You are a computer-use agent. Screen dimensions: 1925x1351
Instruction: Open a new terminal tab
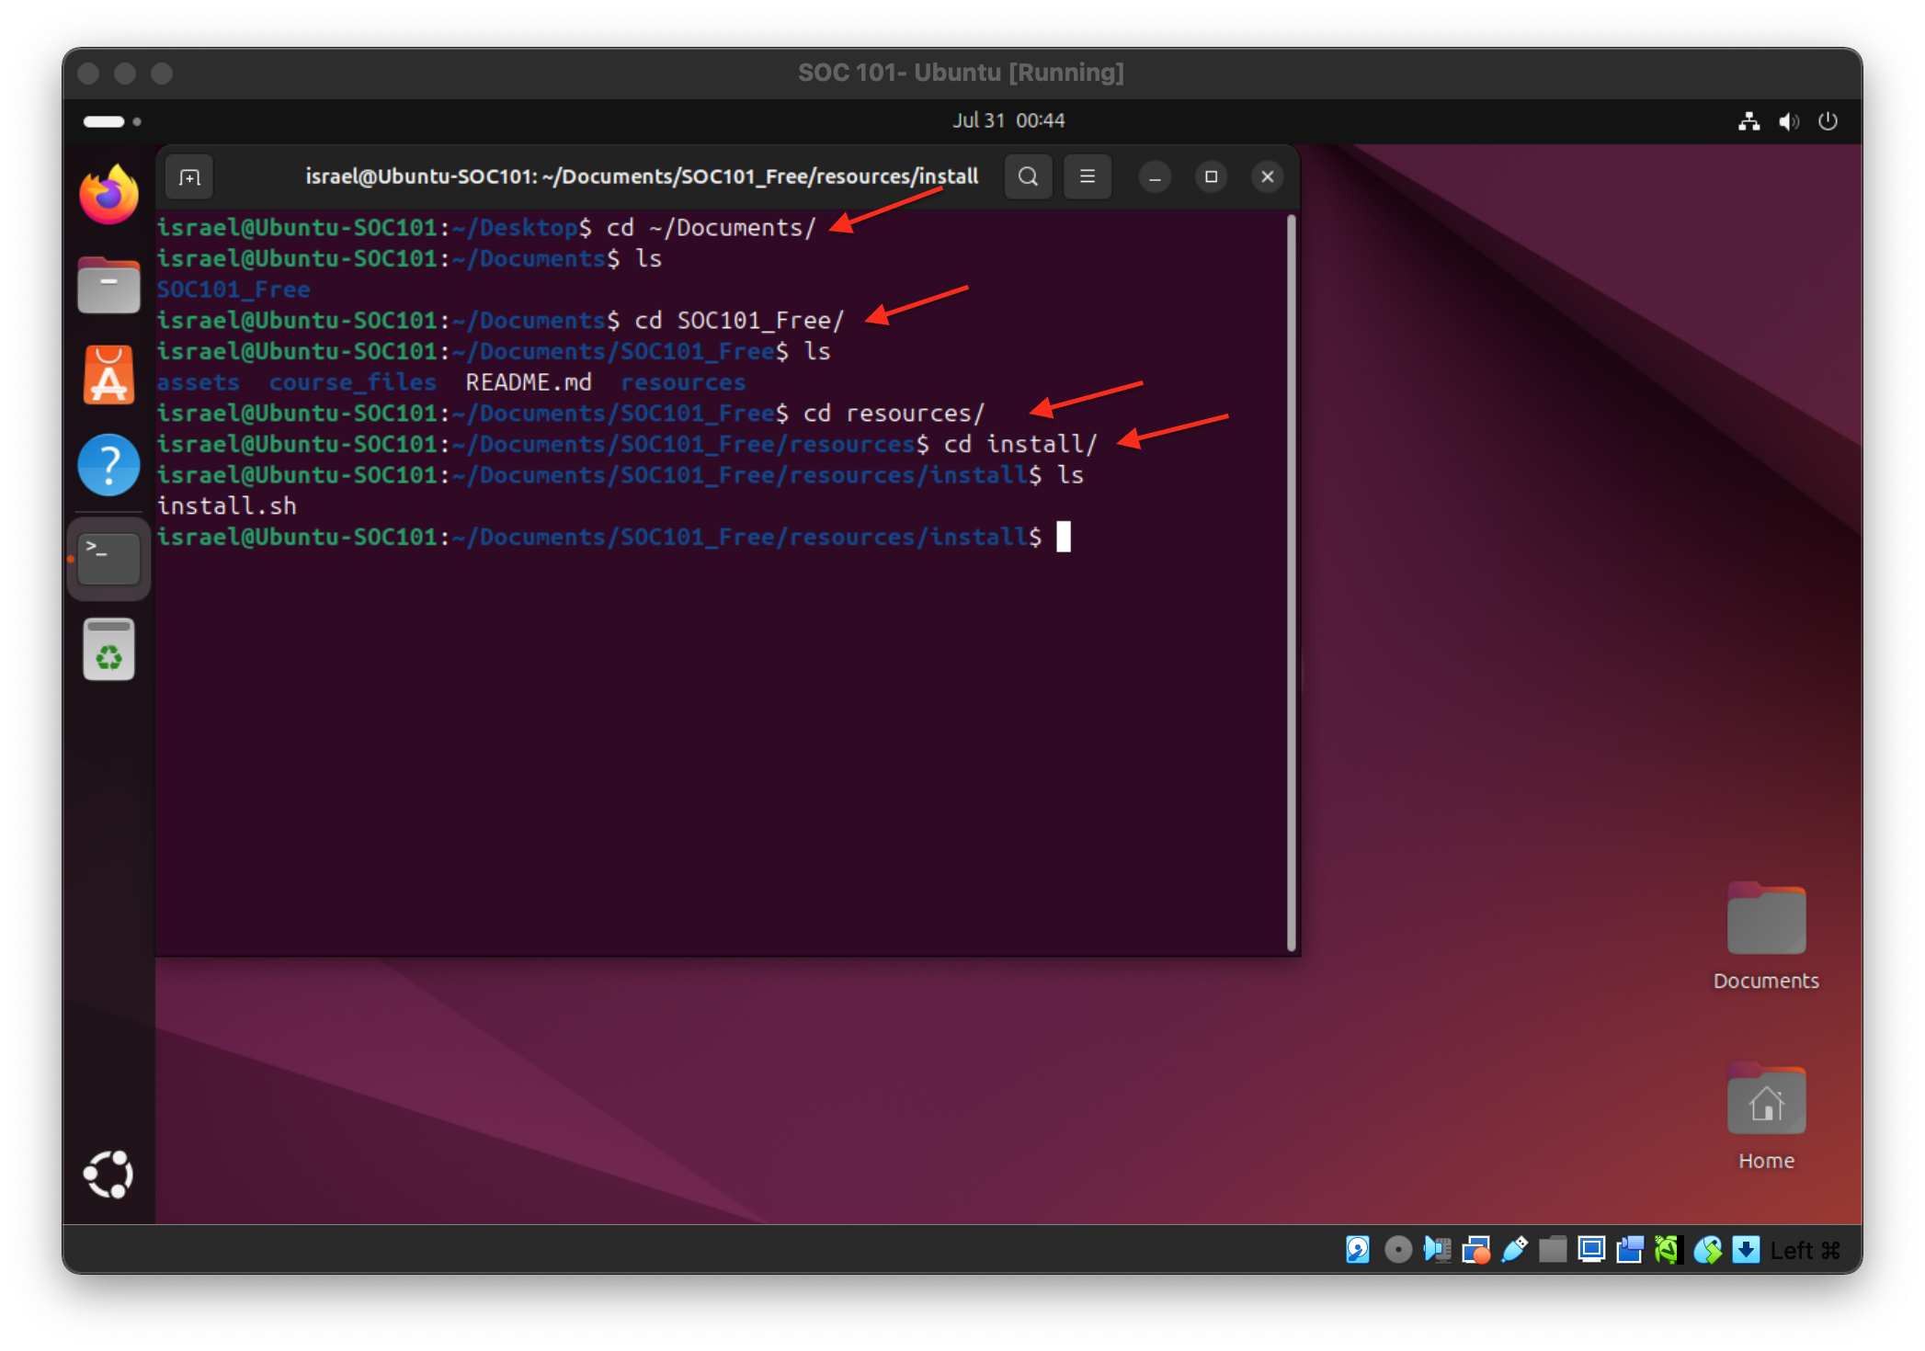189,176
